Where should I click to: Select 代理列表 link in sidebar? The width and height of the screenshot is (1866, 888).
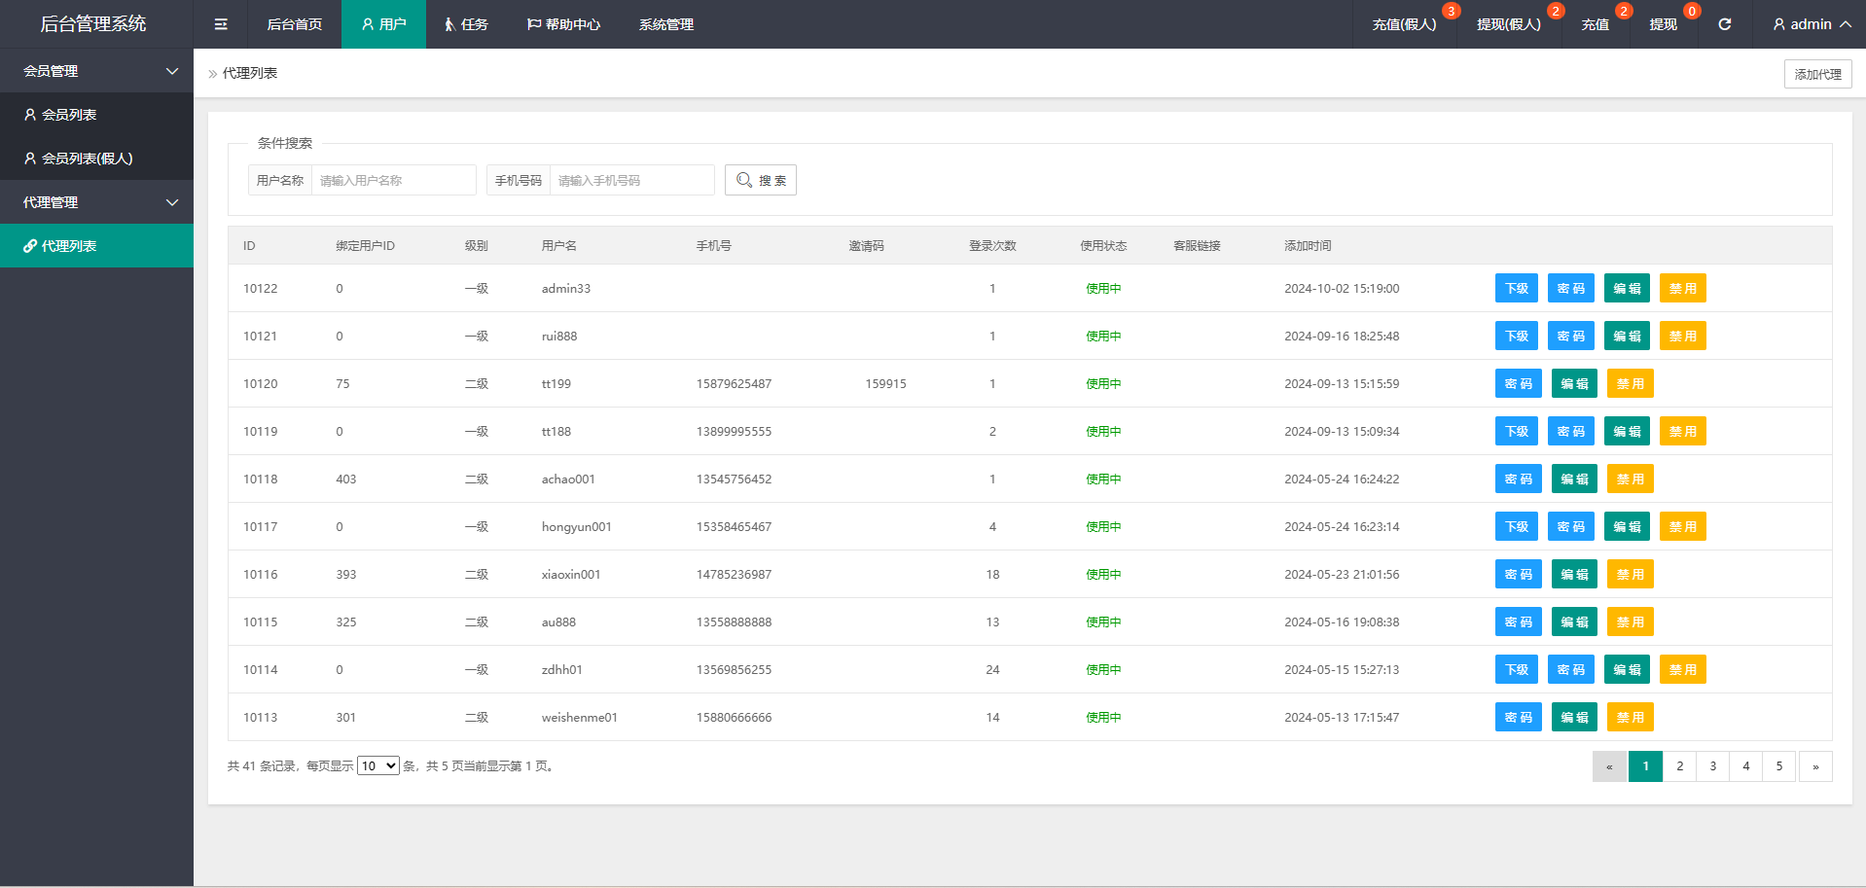pyautogui.click(x=69, y=246)
